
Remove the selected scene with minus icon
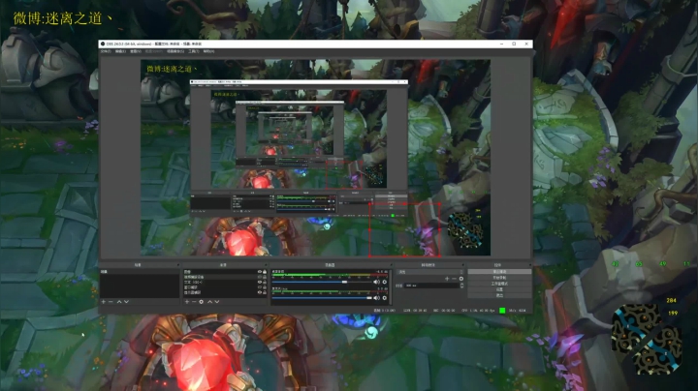111,302
